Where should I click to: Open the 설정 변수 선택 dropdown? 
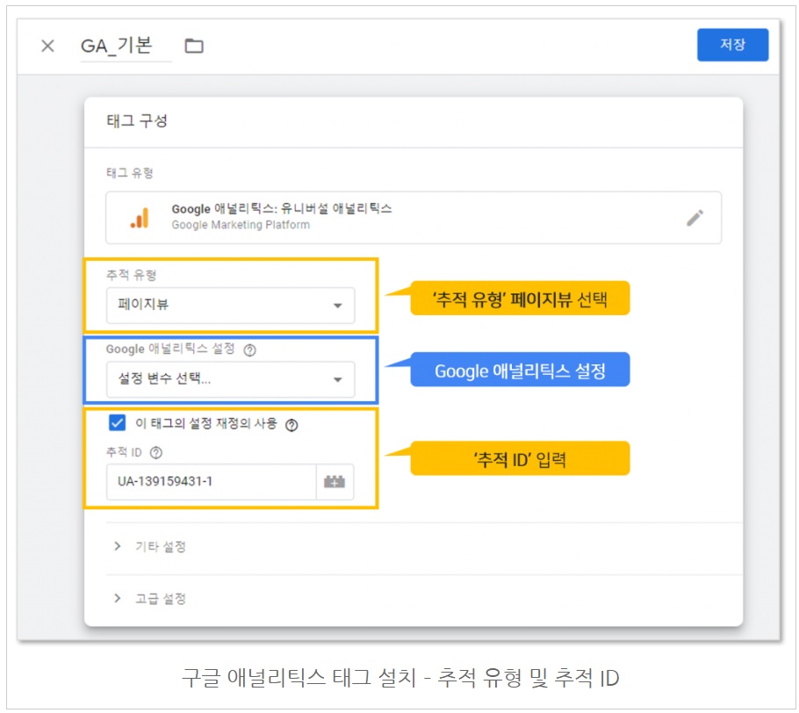230,379
